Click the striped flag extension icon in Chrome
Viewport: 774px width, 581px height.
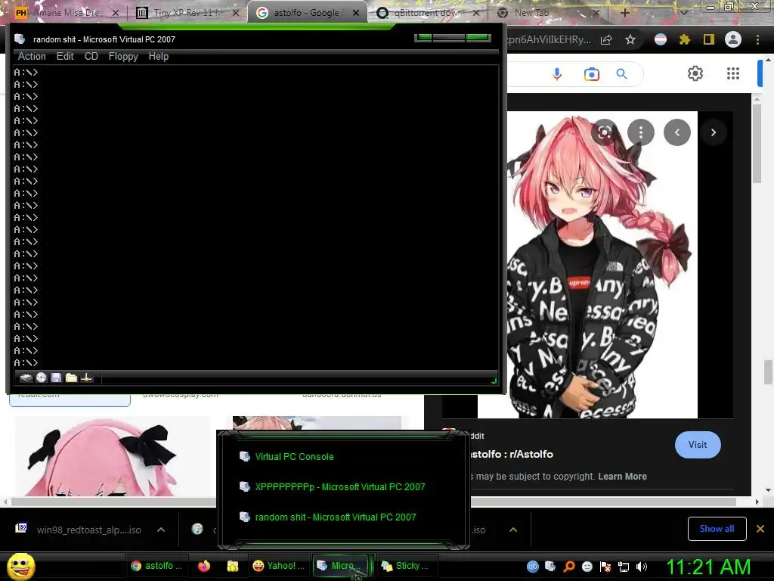pos(661,39)
